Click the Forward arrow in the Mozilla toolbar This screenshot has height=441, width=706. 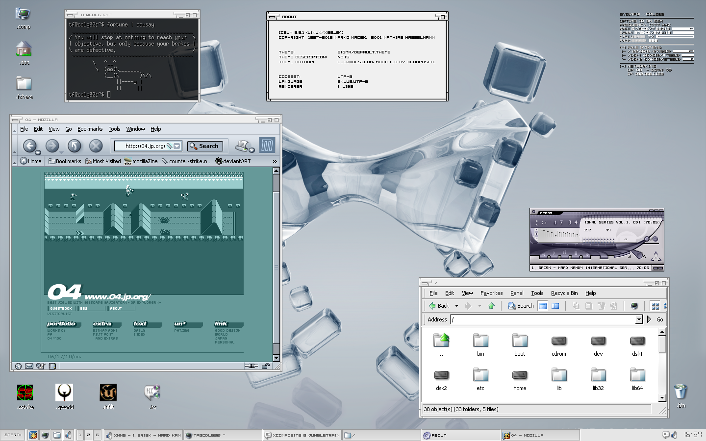pyautogui.click(x=52, y=146)
